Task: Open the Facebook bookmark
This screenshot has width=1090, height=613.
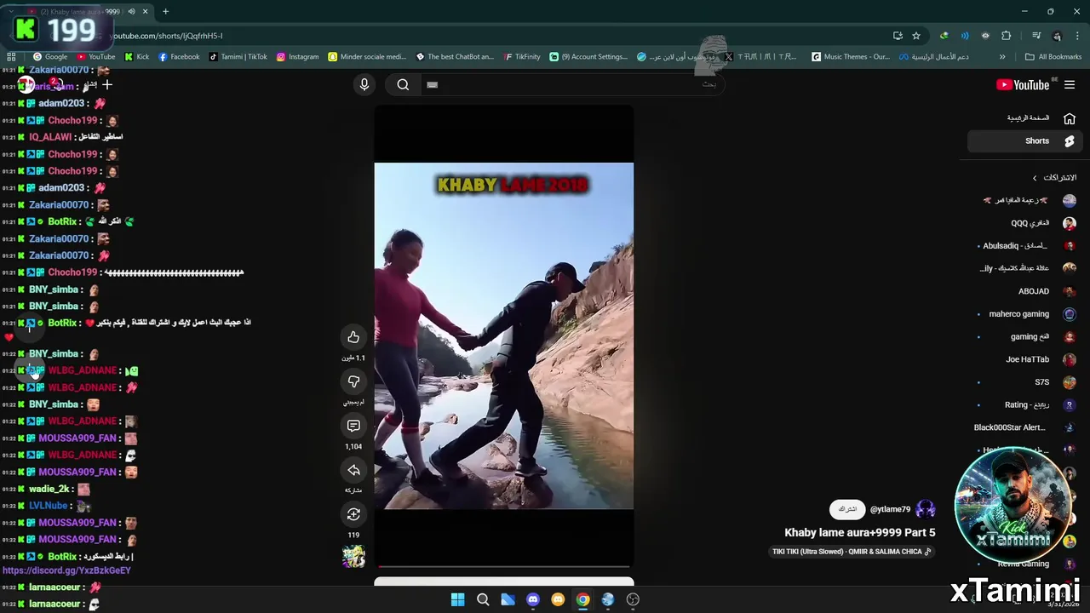Action: (178, 57)
